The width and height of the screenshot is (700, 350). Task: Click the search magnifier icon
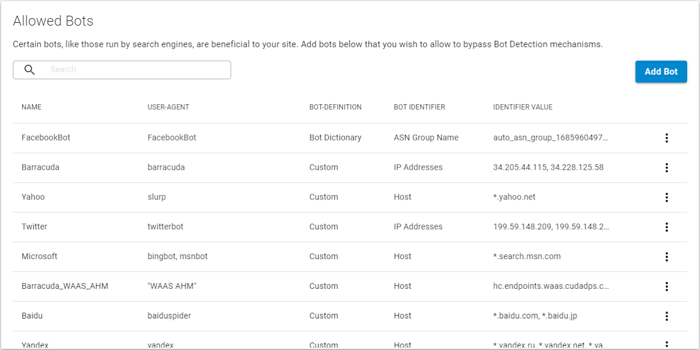coord(29,69)
